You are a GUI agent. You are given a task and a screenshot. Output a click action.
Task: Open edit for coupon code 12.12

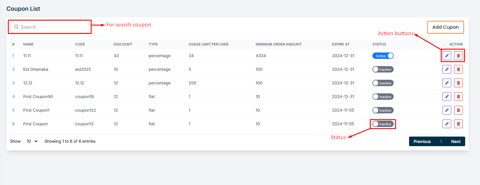click(x=447, y=83)
